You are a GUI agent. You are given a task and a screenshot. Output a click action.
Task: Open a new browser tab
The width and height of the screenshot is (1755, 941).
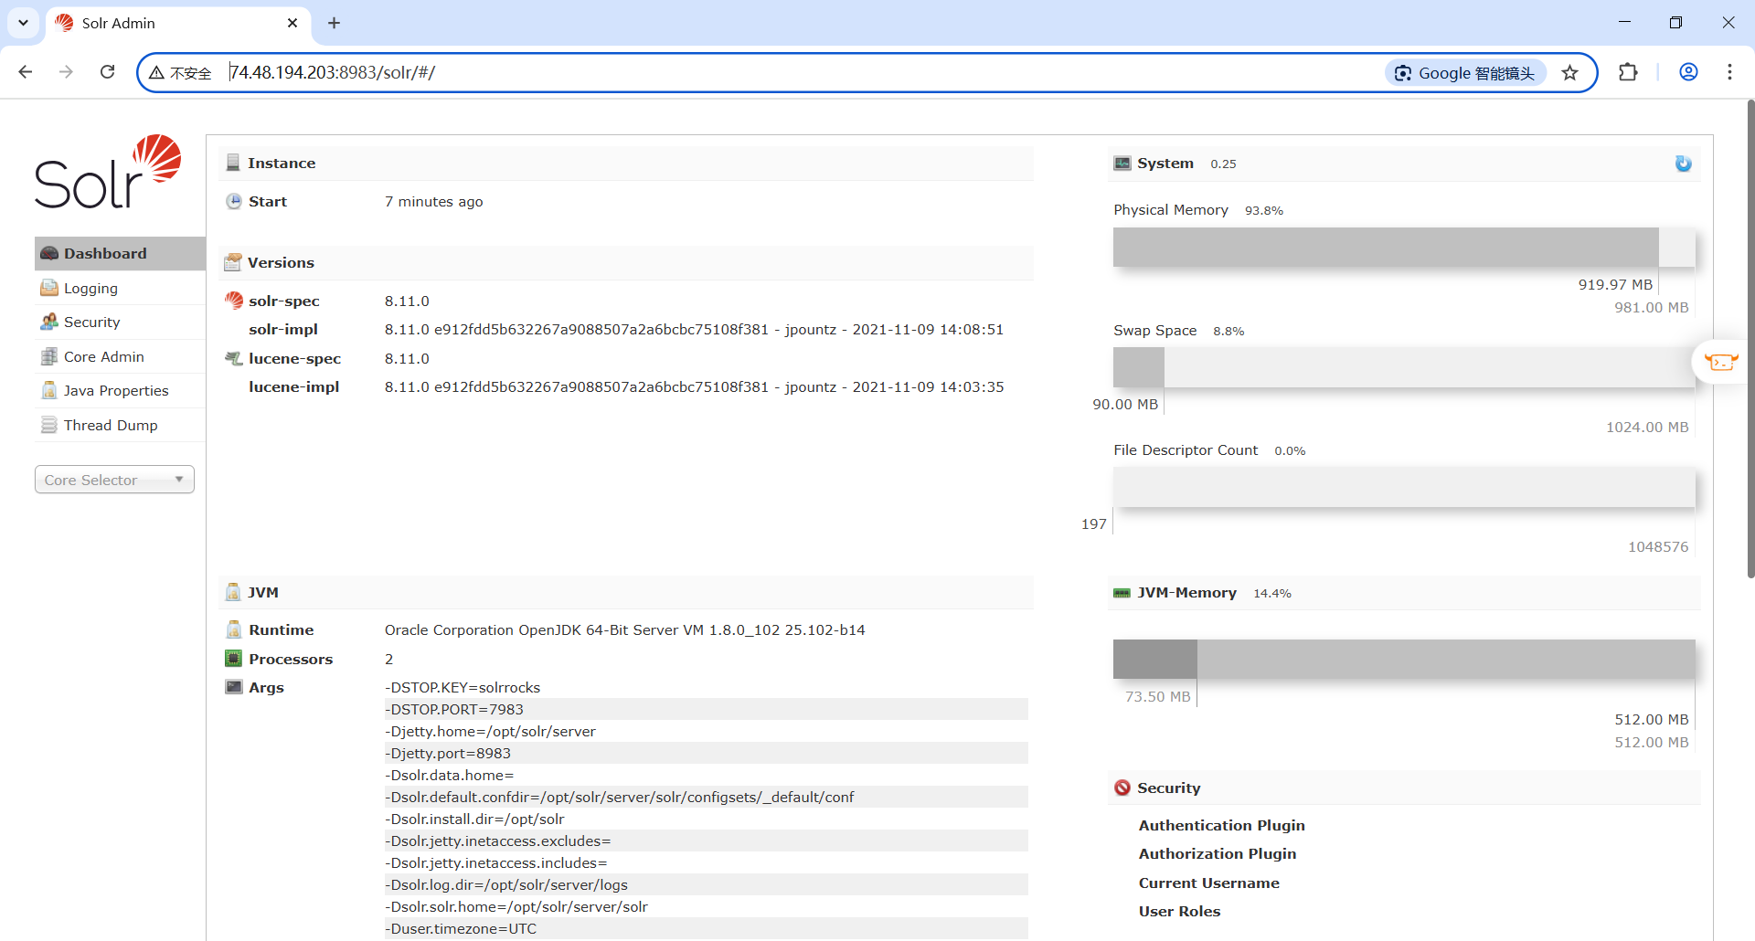coord(335,23)
